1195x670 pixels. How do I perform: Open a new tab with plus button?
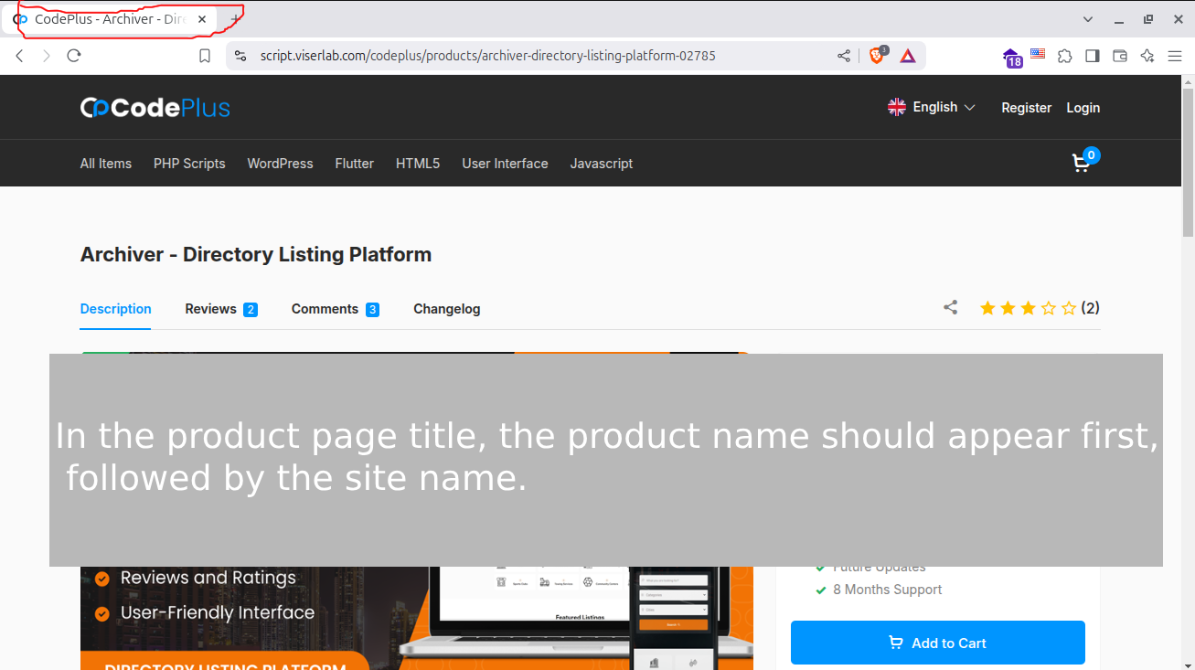point(236,19)
